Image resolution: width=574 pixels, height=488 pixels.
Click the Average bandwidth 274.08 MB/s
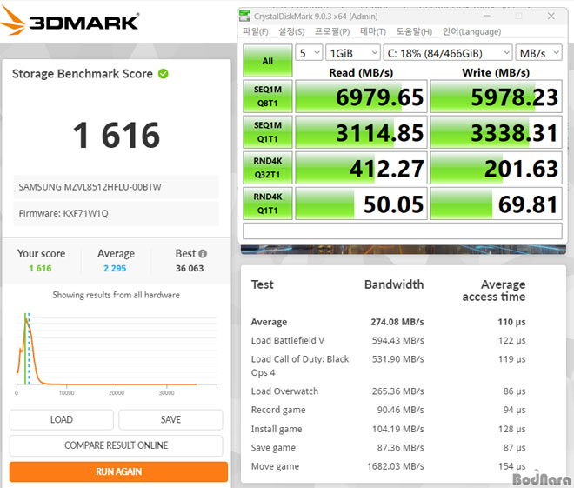point(397,322)
